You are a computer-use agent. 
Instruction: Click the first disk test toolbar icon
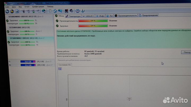tap(23, 11)
